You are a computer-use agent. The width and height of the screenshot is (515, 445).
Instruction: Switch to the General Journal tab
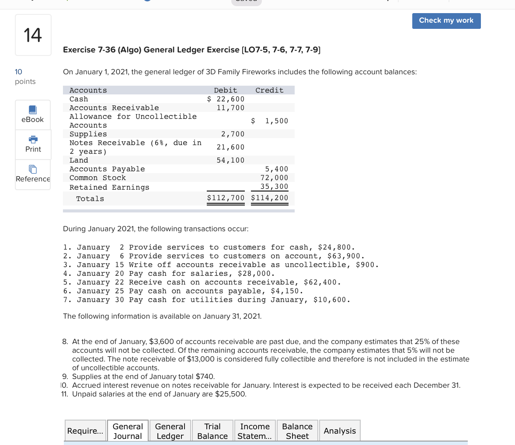tap(127, 431)
